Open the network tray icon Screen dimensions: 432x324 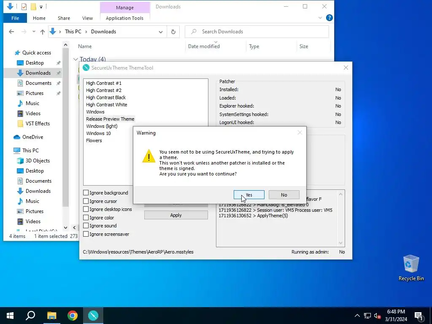point(367,316)
